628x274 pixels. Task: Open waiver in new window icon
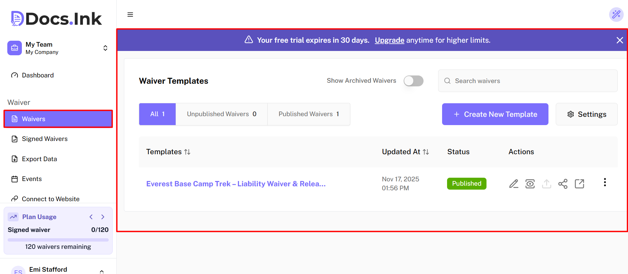click(x=579, y=184)
